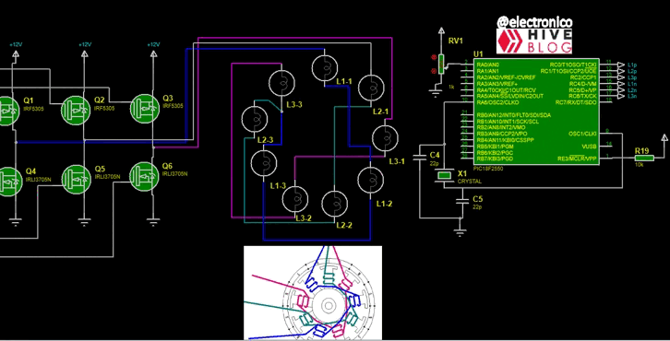Click the L3-3 lamp symbol
This screenshot has width=670, height=341.
click(x=281, y=83)
